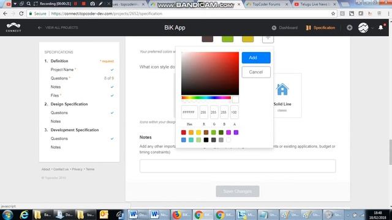Screen dimensions: 392x220
Task: Bookmark the page with the star icon
Action: [x=333, y=13]
